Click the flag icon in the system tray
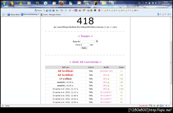This screenshot has width=173, height=113. pyautogui.click(x=146, y=3)
